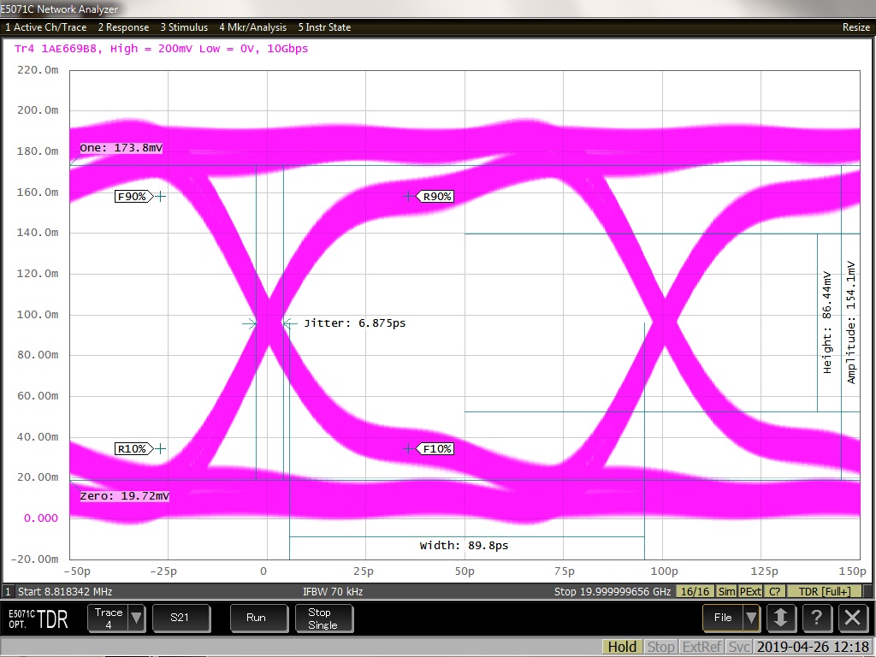The width and height of the screenshot is (876, 657).
Task: Open the Stimulus menu
Action: [185, 27]
